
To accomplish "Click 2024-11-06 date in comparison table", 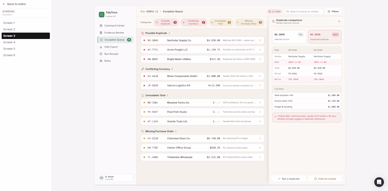I will [x=320, y=62].
